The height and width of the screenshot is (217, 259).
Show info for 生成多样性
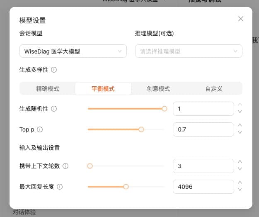click(x=54, y=70)
